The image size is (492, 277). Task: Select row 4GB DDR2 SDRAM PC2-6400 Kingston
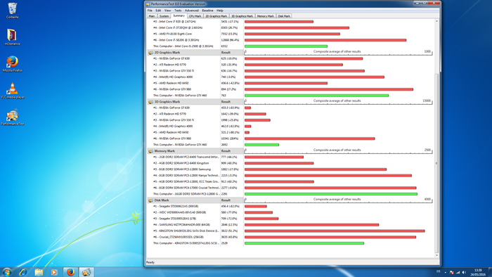click(x=290, y=163)
